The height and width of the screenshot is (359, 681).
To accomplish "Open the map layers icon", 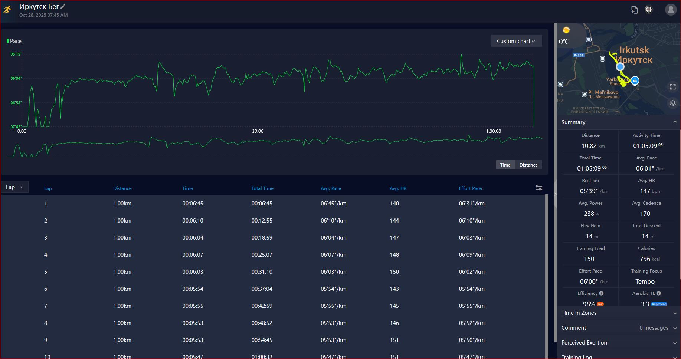I will click(672, 103).
